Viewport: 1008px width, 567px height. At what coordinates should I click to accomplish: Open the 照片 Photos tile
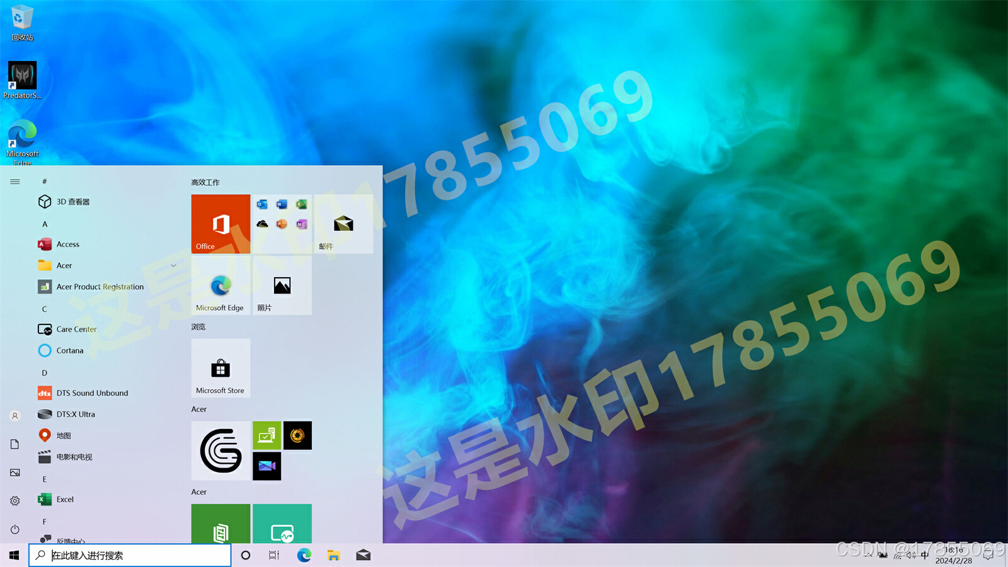coord(282,285)
